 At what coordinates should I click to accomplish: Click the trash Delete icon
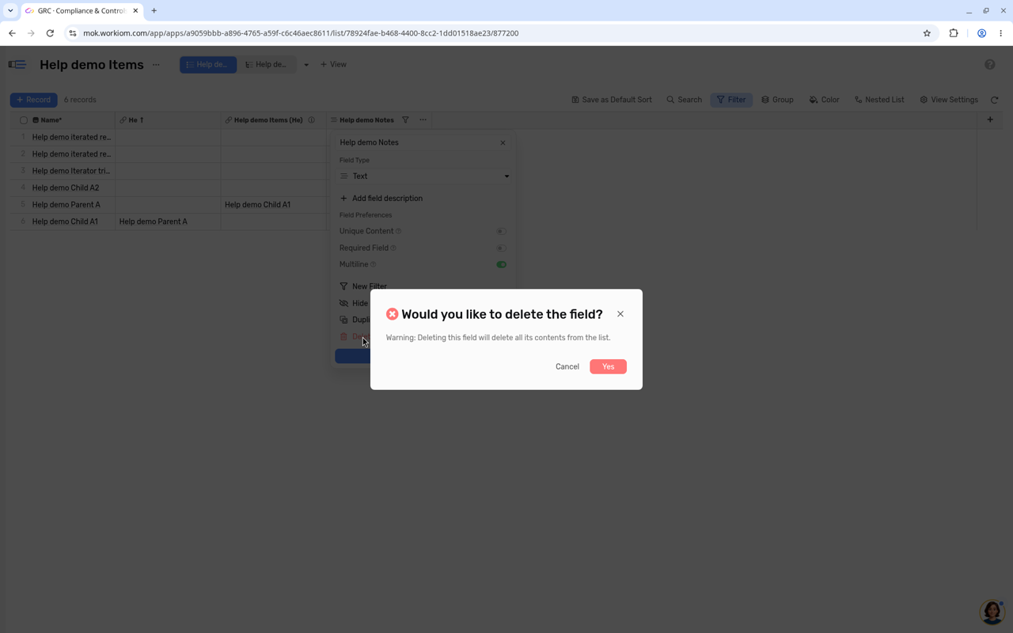click(x=343, y=336)
